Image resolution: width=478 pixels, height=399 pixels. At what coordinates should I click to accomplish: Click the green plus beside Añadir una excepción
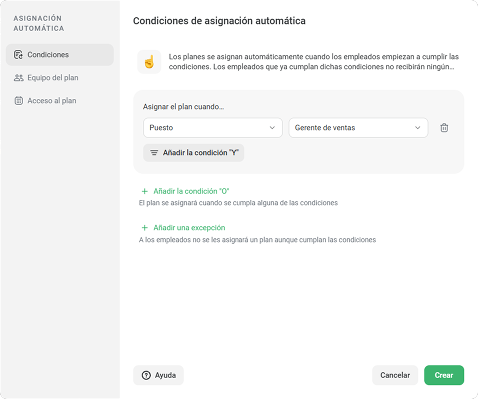(x=145, y=228)
